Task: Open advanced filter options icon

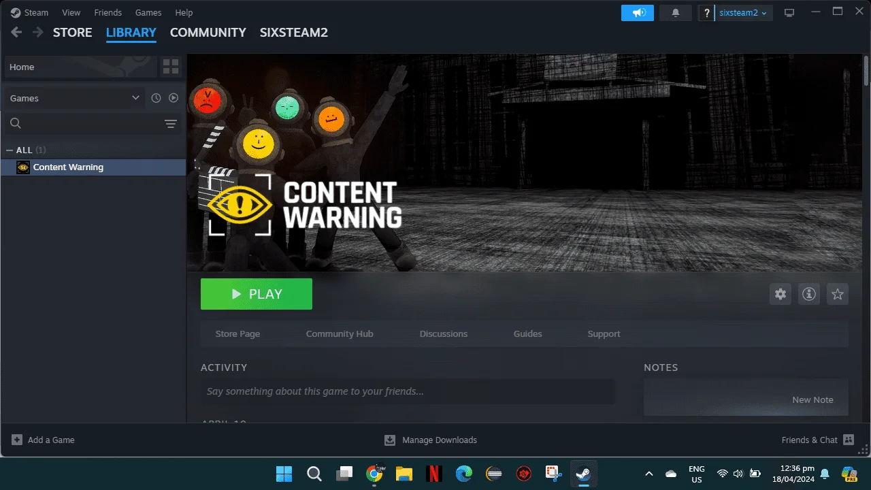Action: click(x=171, y=123)
